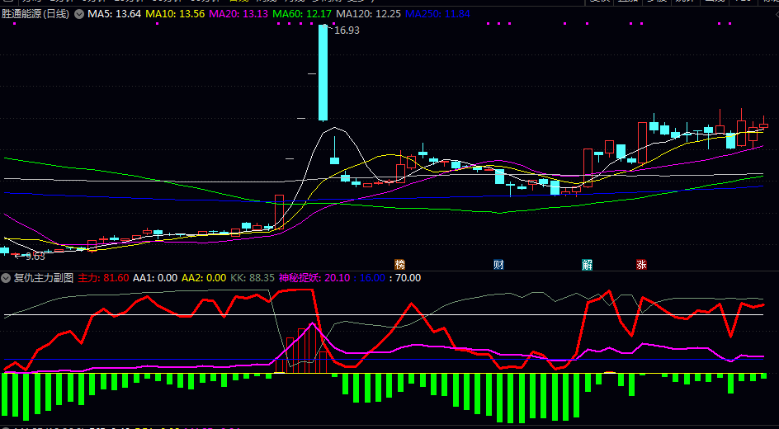Screen dimensions: 779x429
Task: Click the 榜 event marker icon
Action: [400, 265]
